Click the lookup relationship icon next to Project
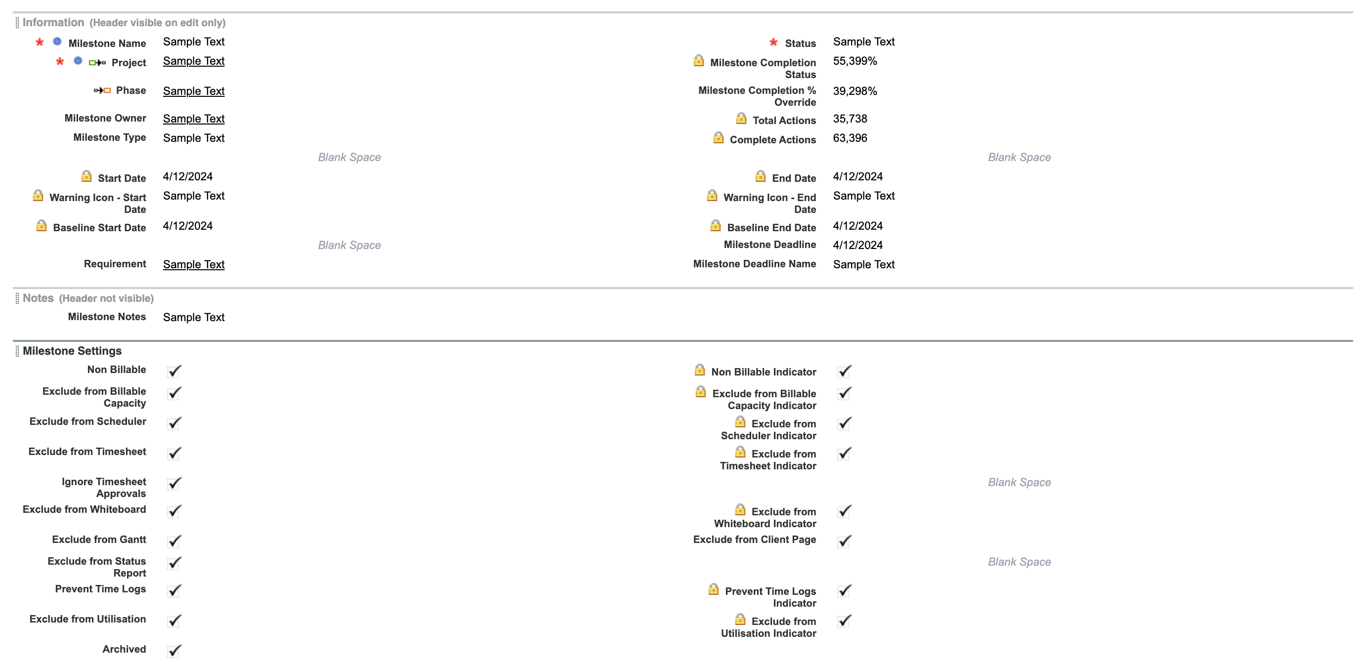This screenshot has width=1364, height=664. pos(97,62)
